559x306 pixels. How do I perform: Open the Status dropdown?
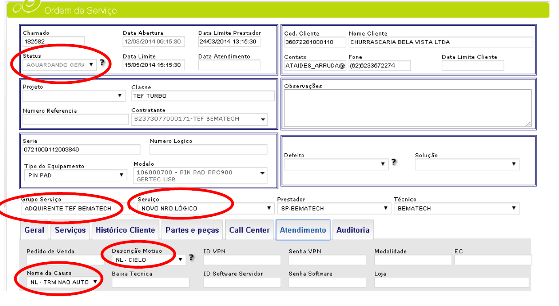pos(59,65)
